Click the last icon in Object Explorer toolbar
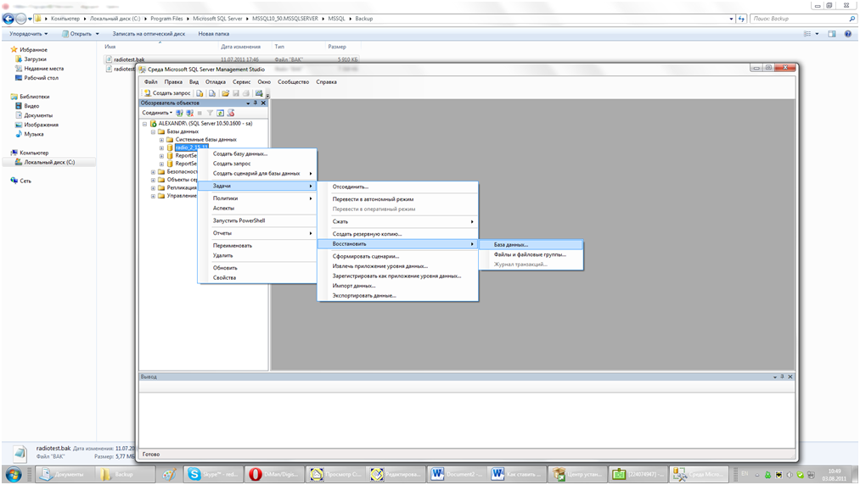The width and height of the screenshot is (860, 485). [x=231, y=113]
